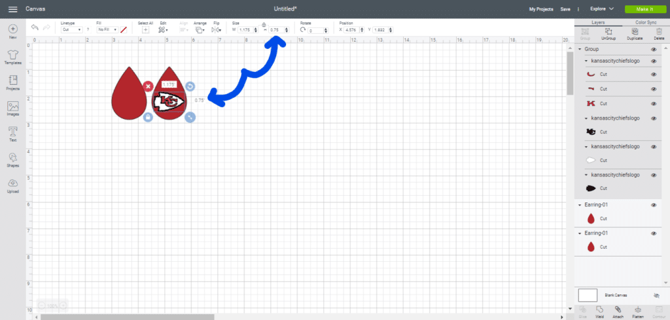Open the Shapes tool
The image size is (670, 320).
pyautogui.click(x=12, y=159)
